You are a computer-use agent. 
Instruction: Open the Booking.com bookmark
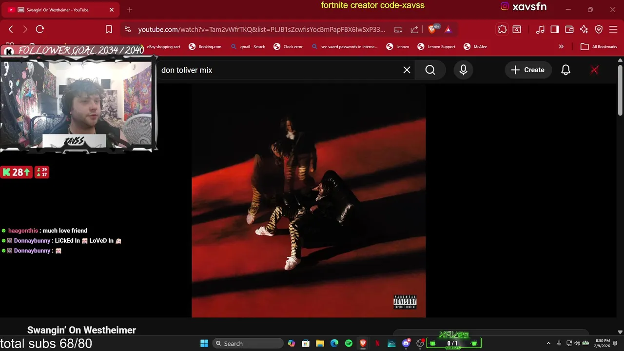click(x=205, y=47)
